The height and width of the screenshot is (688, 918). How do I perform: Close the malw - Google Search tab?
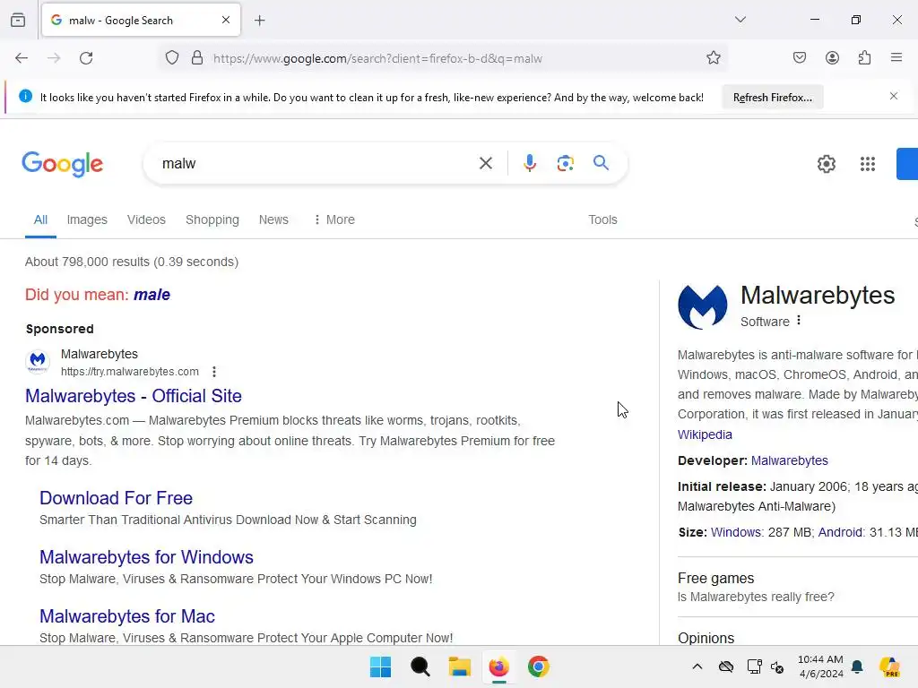(226, 20)
